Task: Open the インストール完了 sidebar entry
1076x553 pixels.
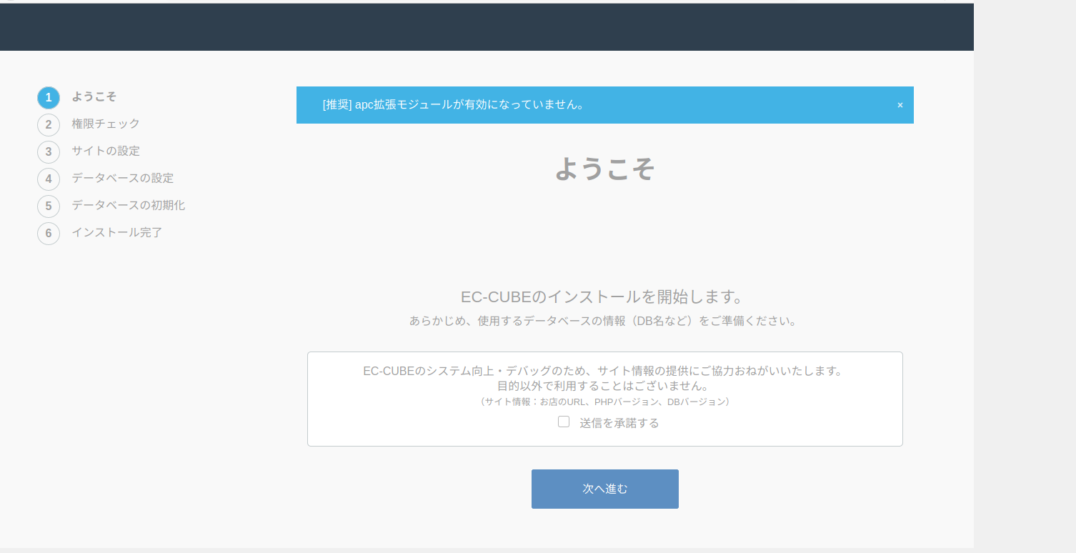Action: 116,233
